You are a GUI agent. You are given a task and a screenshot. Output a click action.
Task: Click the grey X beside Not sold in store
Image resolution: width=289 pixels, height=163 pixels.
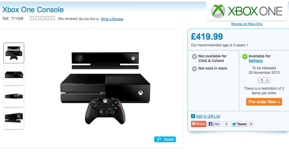pyautogui.click(x=194, y=69)
